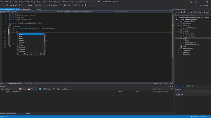Image resolution: width=211 pixels, height=118 pixels.
Task: Switch to the ICostRepository.cs tab
Action: [x=26, y=10]
